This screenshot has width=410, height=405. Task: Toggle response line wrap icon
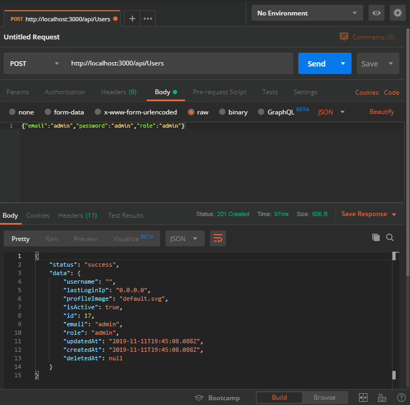coord(218,238)
